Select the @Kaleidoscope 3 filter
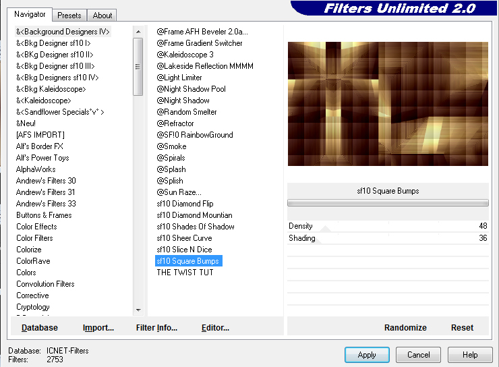 185,55
